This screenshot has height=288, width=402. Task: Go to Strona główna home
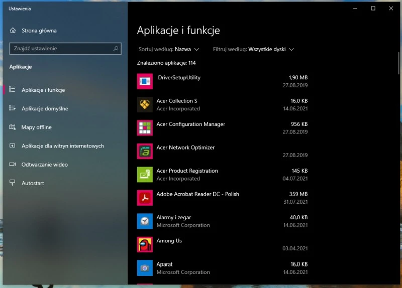tap(39, 31)
